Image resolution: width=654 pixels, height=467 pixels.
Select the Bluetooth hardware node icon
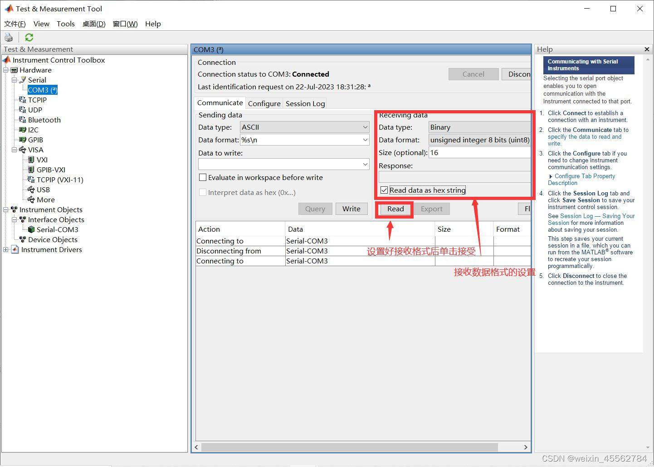[22, 120]
